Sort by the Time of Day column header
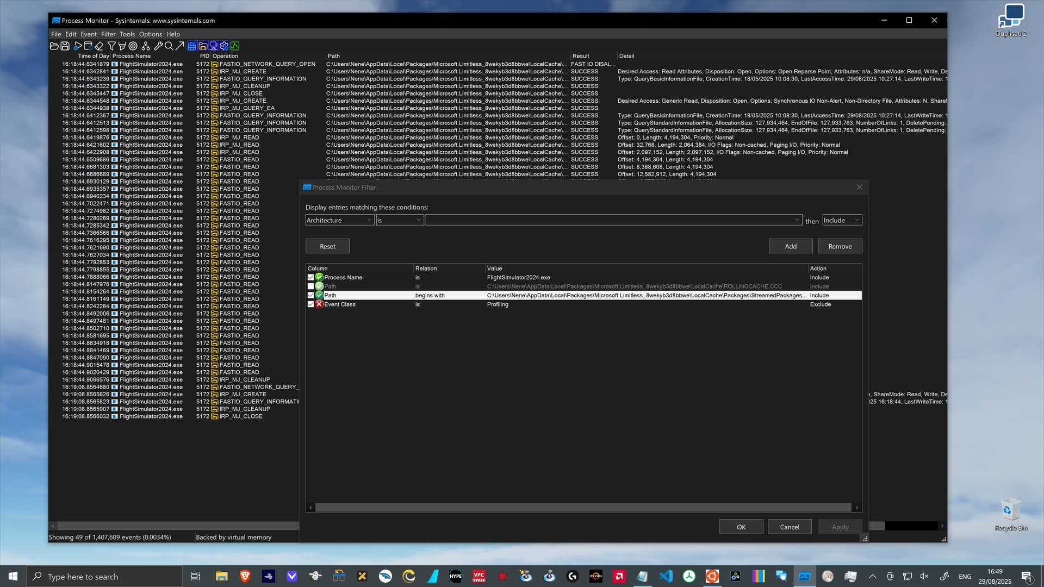Viewport: 1044px width, 587px height. (94, 56)
